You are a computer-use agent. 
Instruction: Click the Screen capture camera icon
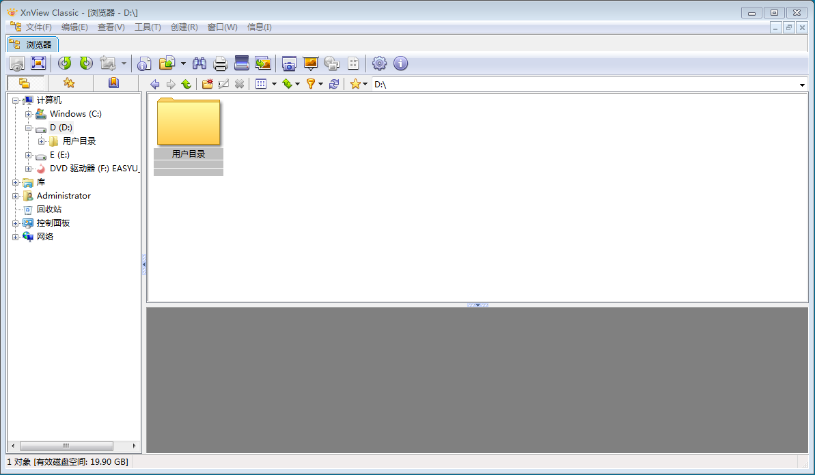coord(289,63)
